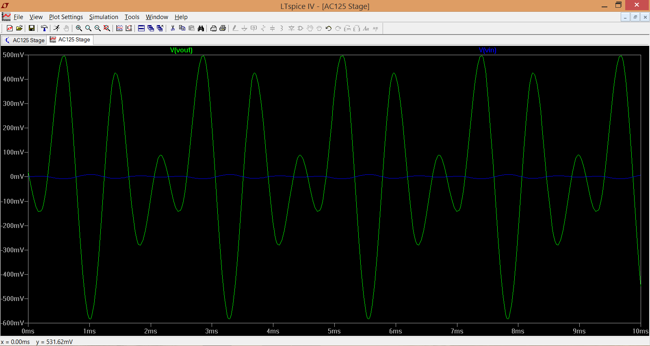Select the Draw Wire pencil tool
Image resolution: width=650 pixels, height=346 pixels.
(235, 28)
